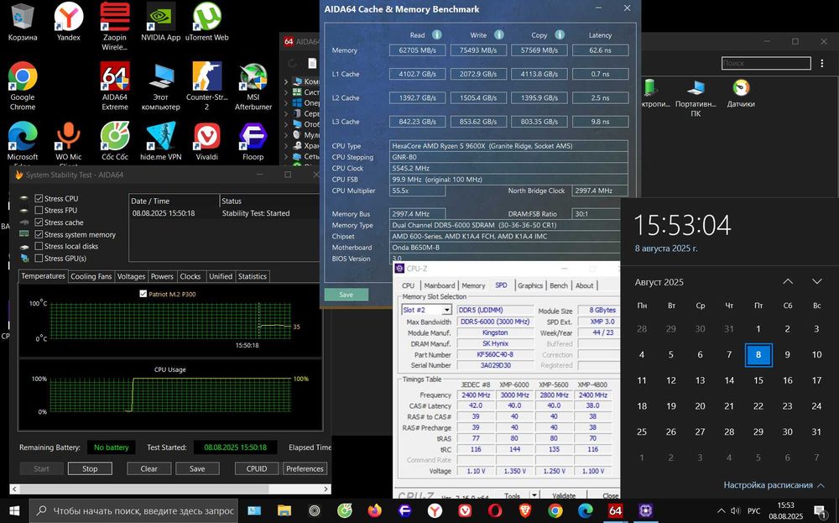Open the CPU-Z Bench tab

[559, 285]
